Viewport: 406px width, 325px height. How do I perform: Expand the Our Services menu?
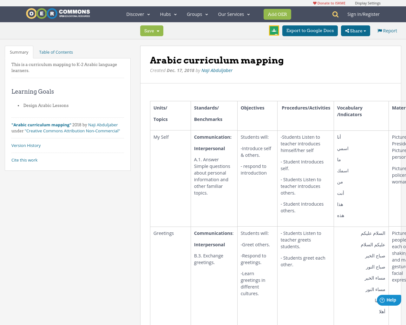(x=234, y=14)
